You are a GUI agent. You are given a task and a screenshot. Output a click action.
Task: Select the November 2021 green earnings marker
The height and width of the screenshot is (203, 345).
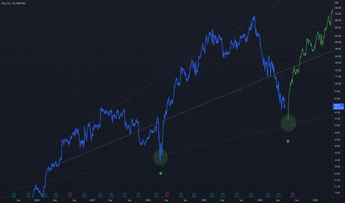tap(251, 195)
